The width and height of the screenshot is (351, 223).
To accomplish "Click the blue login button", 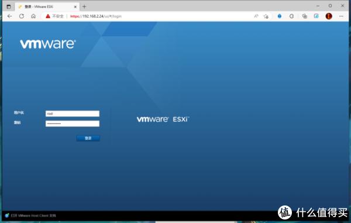I will [x=88, y=138].
